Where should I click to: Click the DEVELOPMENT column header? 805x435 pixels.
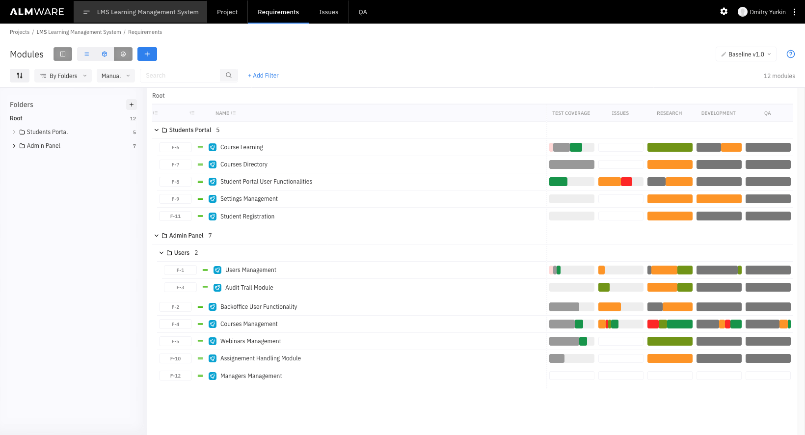coord(718,113)
